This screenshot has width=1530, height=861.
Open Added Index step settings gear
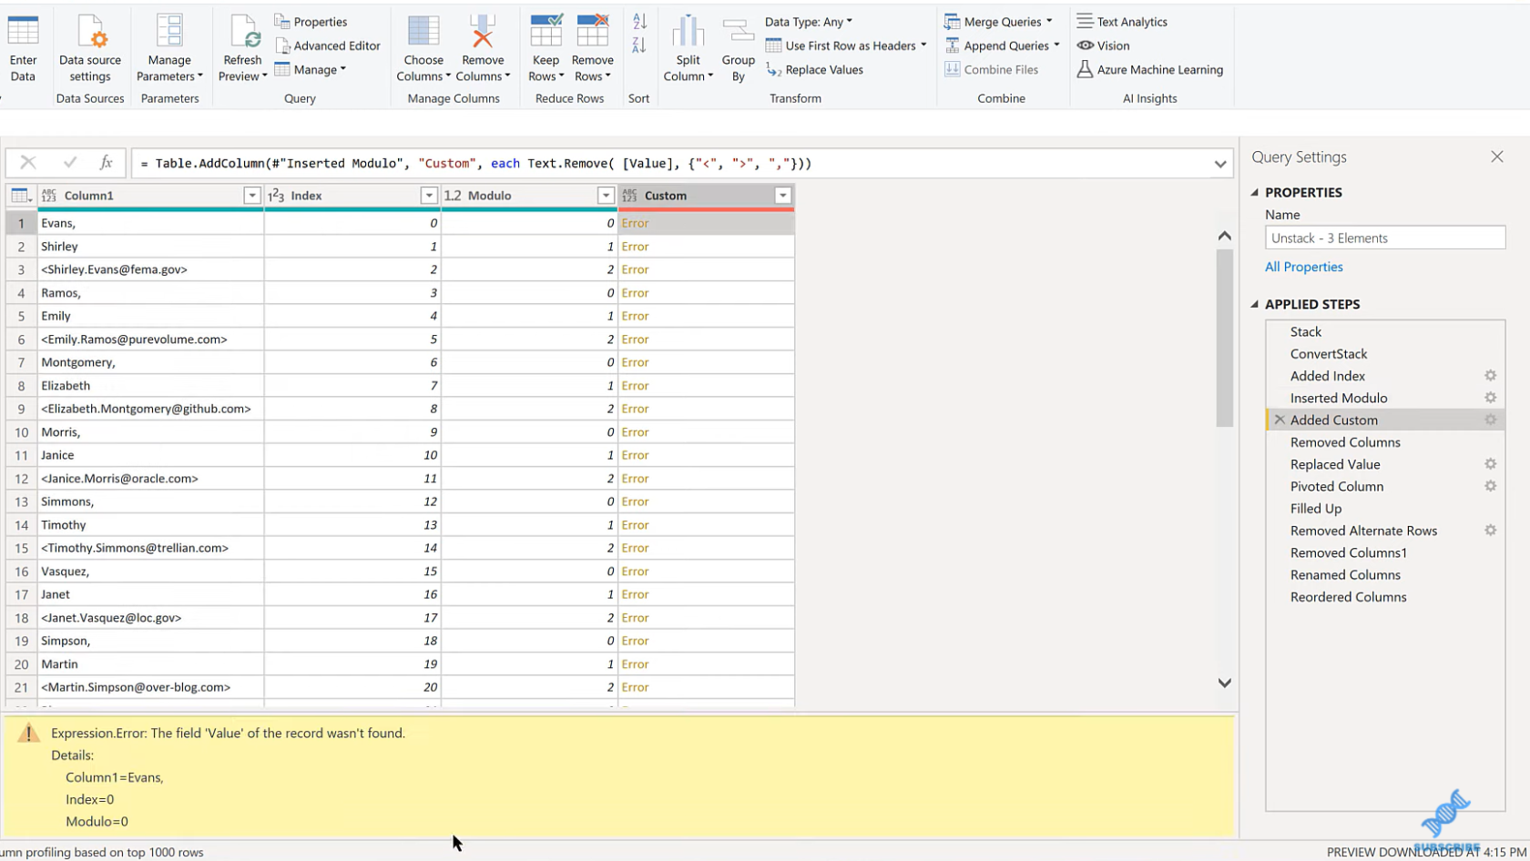(1491, 376)
